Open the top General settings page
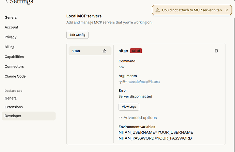The width and height of the screenshot is (235, 152). click(x=11, y=17)
